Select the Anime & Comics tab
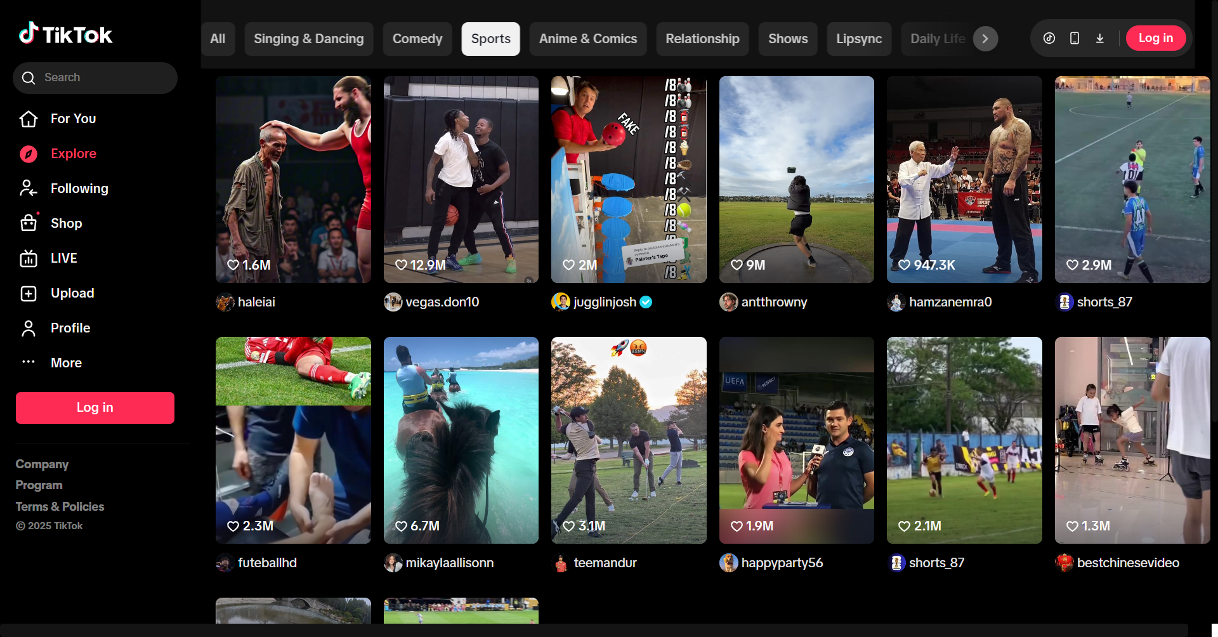This screenshot has width=1218, height=637. click(x=587, y=39)
